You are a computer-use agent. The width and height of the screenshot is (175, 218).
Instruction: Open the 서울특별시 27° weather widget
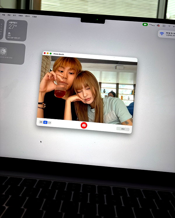(16, 31)
